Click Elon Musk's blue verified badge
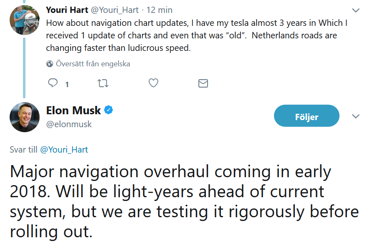Viewport: 380px width, 246px height. click(x=109, y=110)
